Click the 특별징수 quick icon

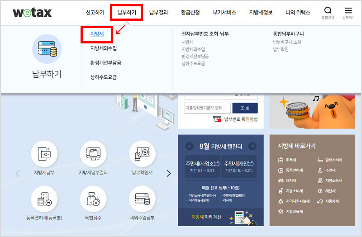pos(93,199)
